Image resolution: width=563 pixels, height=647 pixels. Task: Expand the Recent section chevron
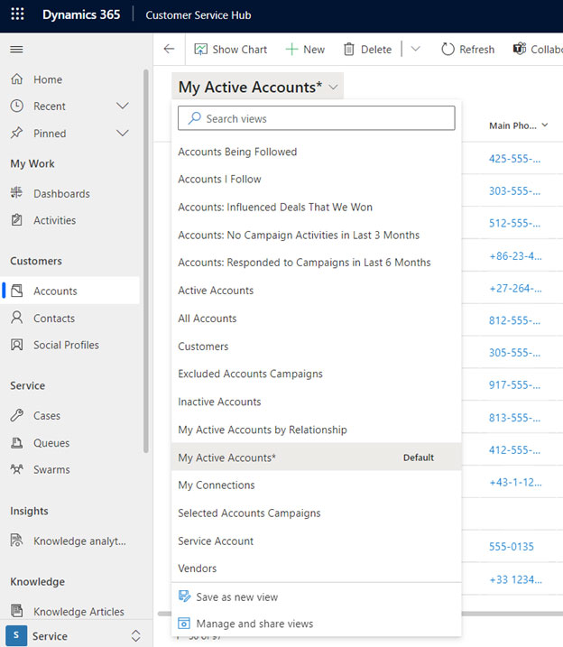(124, 106)
